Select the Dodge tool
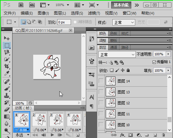Viewport: 173px width, 138px height. point(7,130)
